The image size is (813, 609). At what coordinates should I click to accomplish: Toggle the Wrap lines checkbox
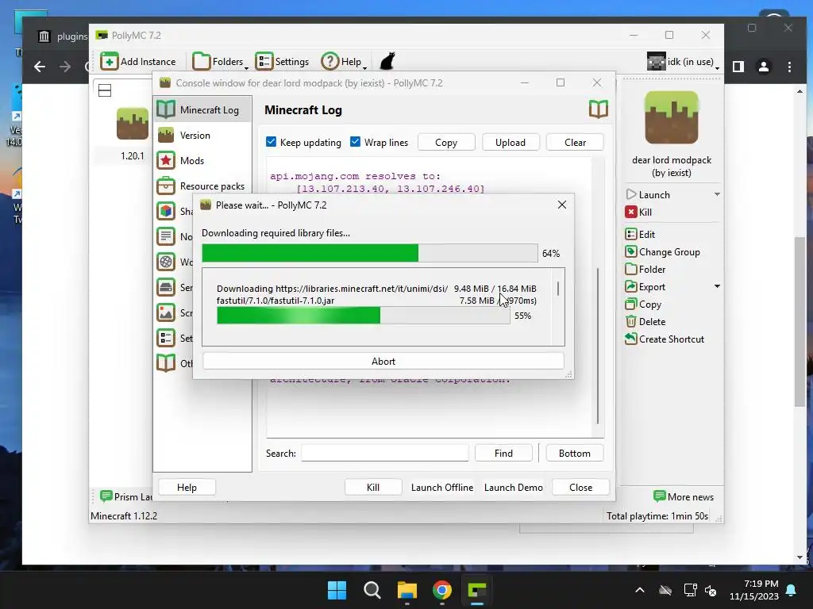click(355, 142)
